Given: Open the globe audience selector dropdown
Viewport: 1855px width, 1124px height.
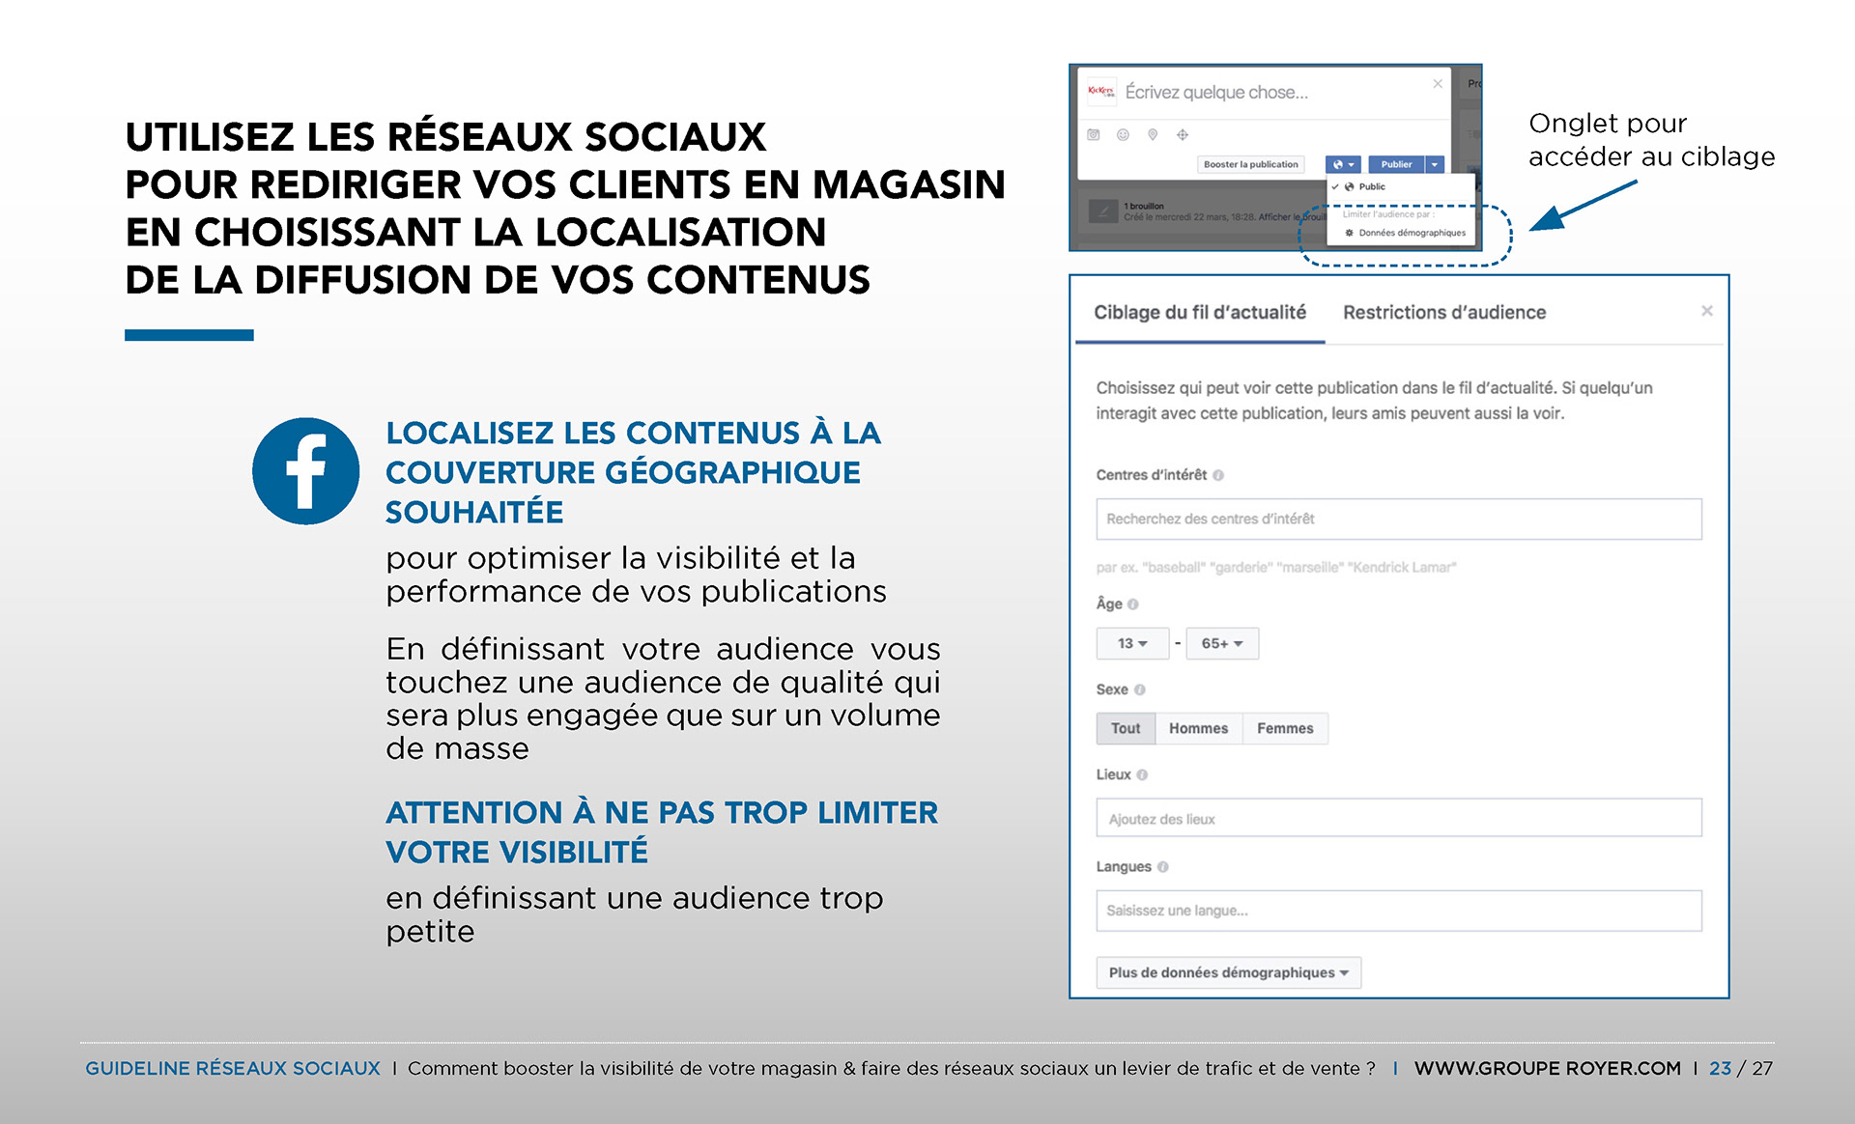Looking at the screenshot, I should click(1343, 164).
